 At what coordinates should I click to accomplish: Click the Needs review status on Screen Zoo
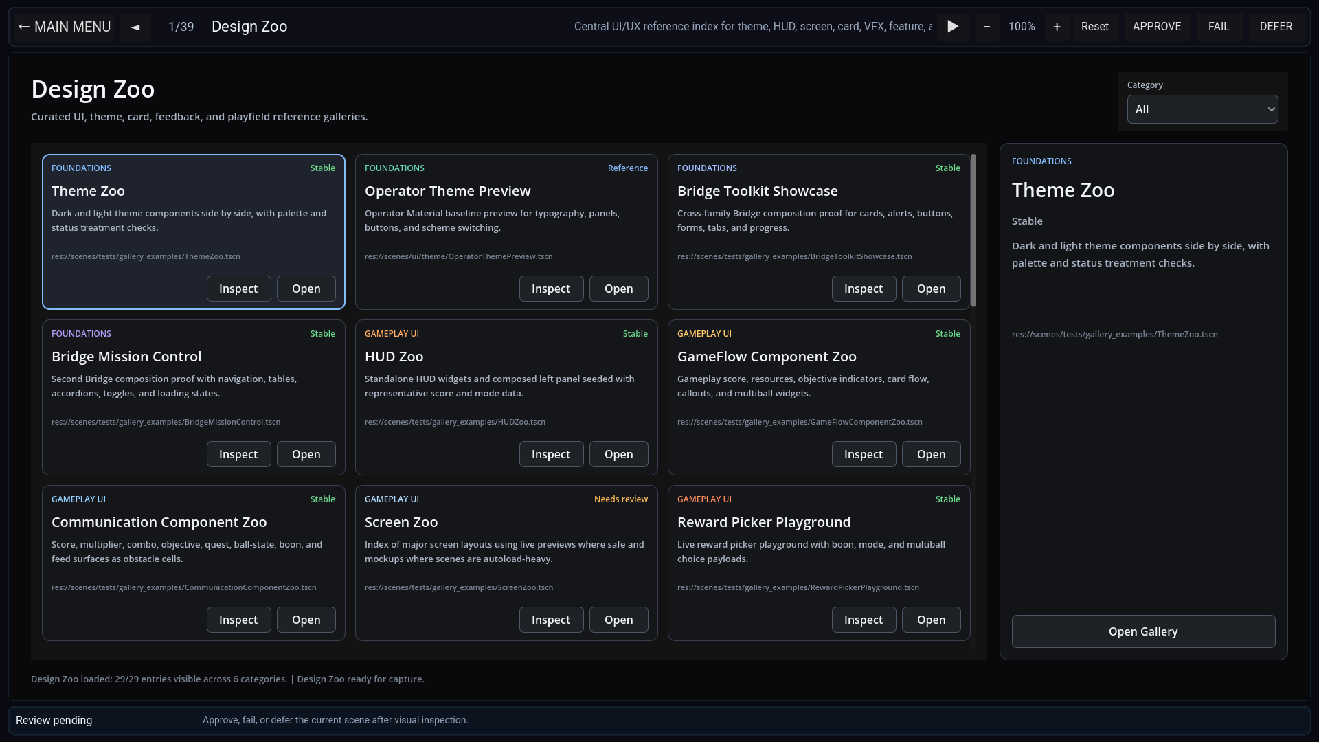620,499
